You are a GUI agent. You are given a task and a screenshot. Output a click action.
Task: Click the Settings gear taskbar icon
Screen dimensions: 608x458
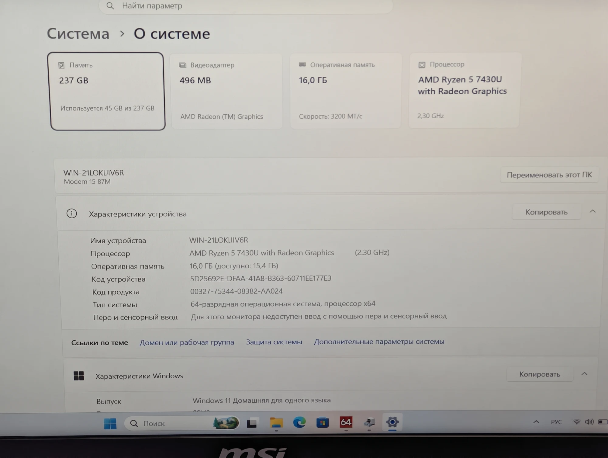(392, 422)
